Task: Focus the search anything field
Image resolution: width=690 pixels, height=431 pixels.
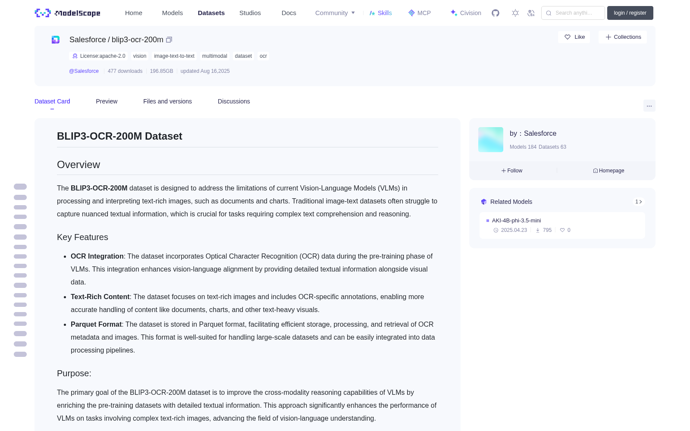Action: [573, 13]
